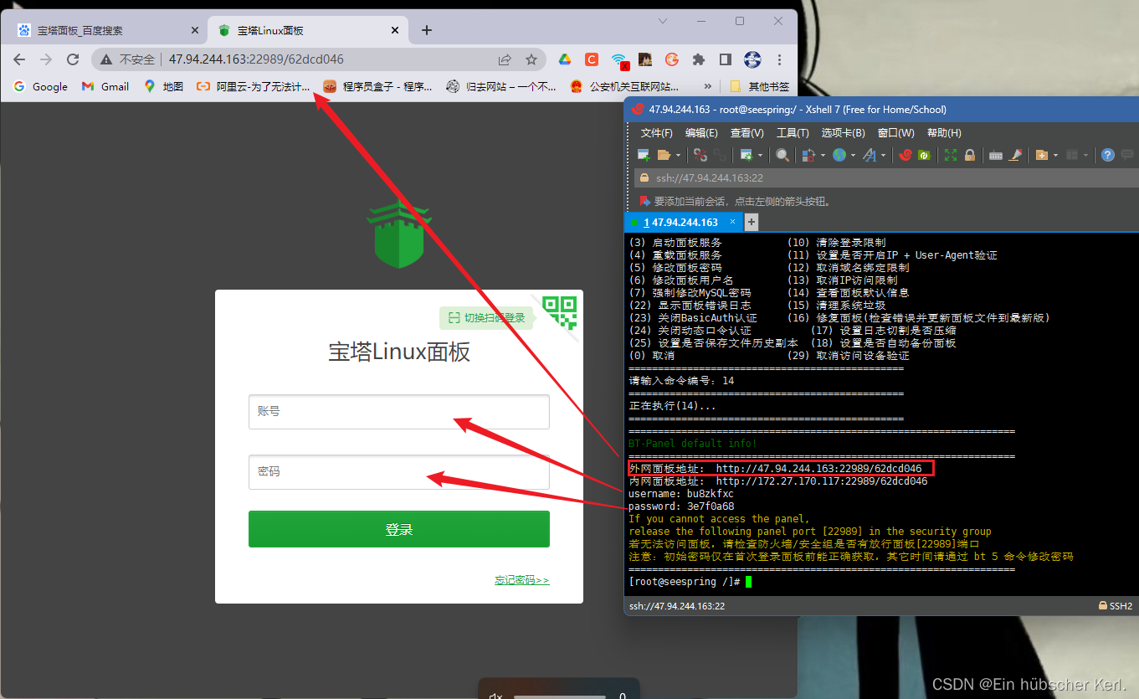Viewport: 1139px width, 699px height.
Task: Expand the add-folder dropdown arrow in Xshell
Action: coord(1055,155)
